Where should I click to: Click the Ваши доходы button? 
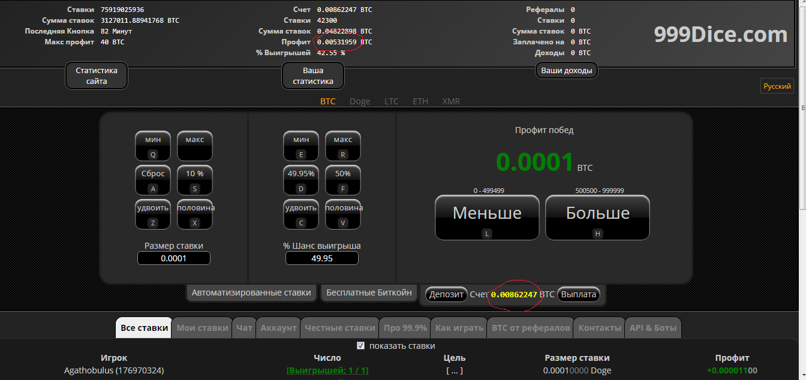[567, 71]
